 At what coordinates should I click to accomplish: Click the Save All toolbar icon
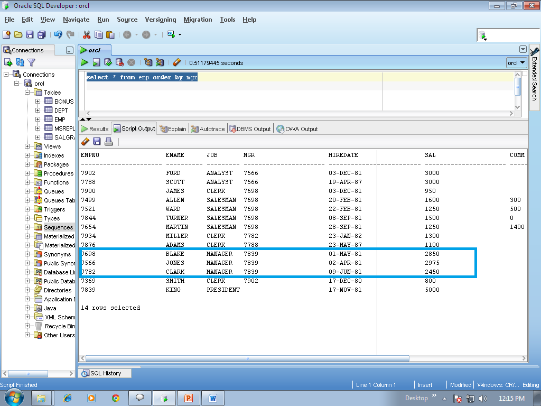pyautogui.click(x=41, y=35)
